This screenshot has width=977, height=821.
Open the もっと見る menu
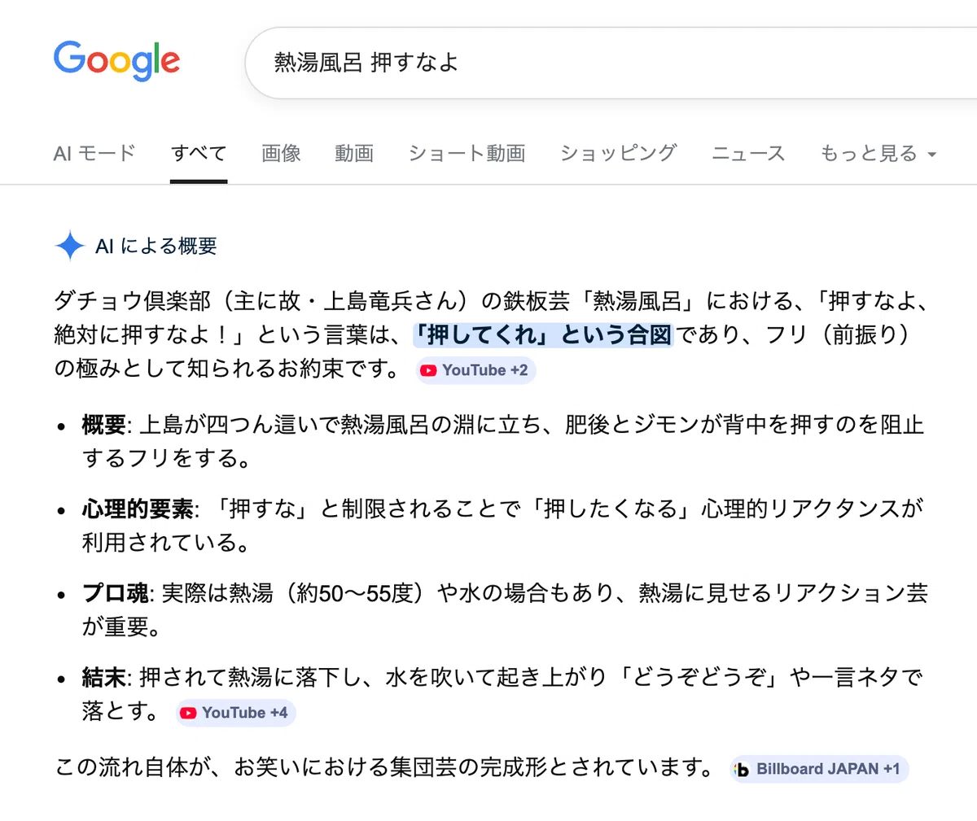pyautogui.click(x=878, y=153)
